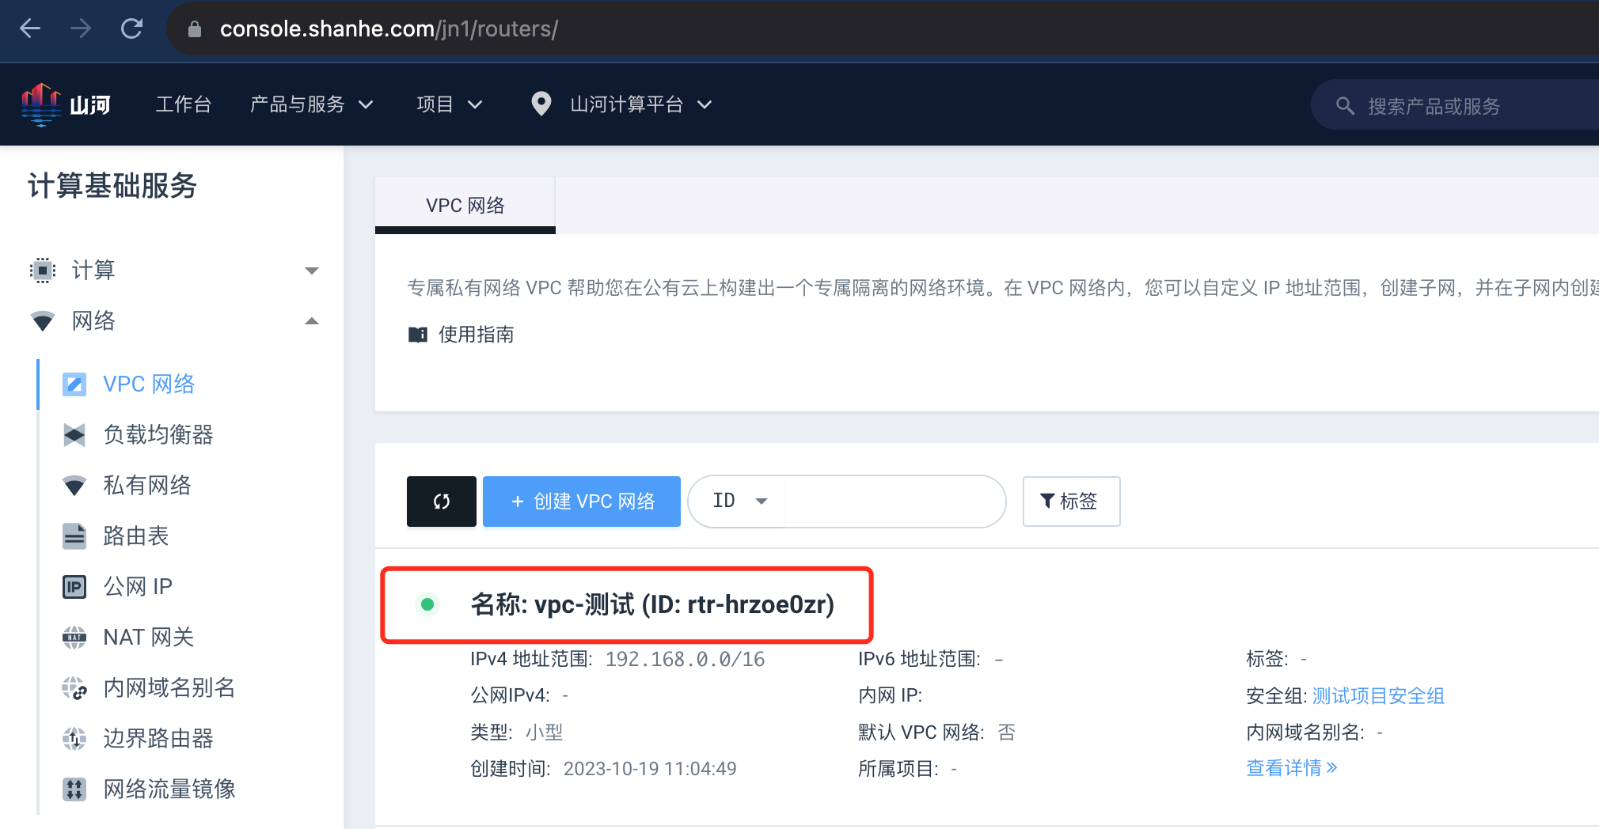Click the address bar lock icon
1599x829 pixels.
coord(195,29)
